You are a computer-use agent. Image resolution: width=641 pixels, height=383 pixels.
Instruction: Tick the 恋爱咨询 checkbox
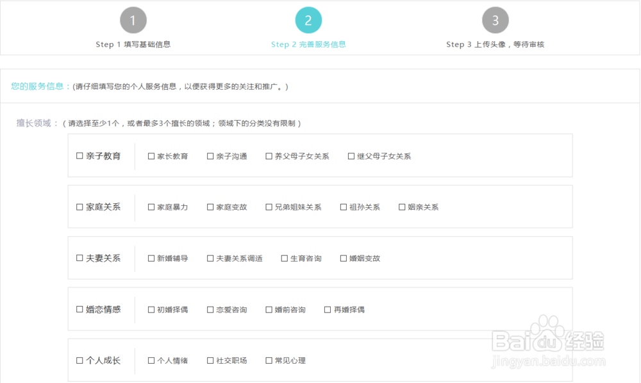pyautogui.click(x=210, y=310)
